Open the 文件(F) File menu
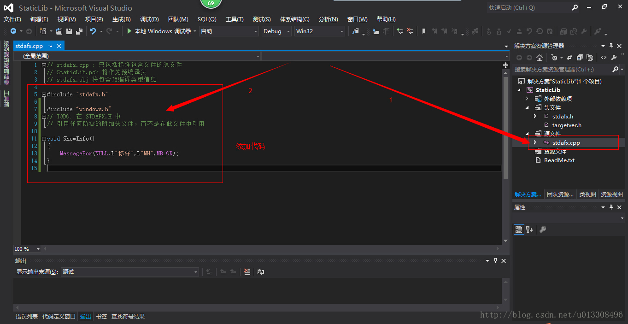The image size is (628, 324). (x=12, y=19)
